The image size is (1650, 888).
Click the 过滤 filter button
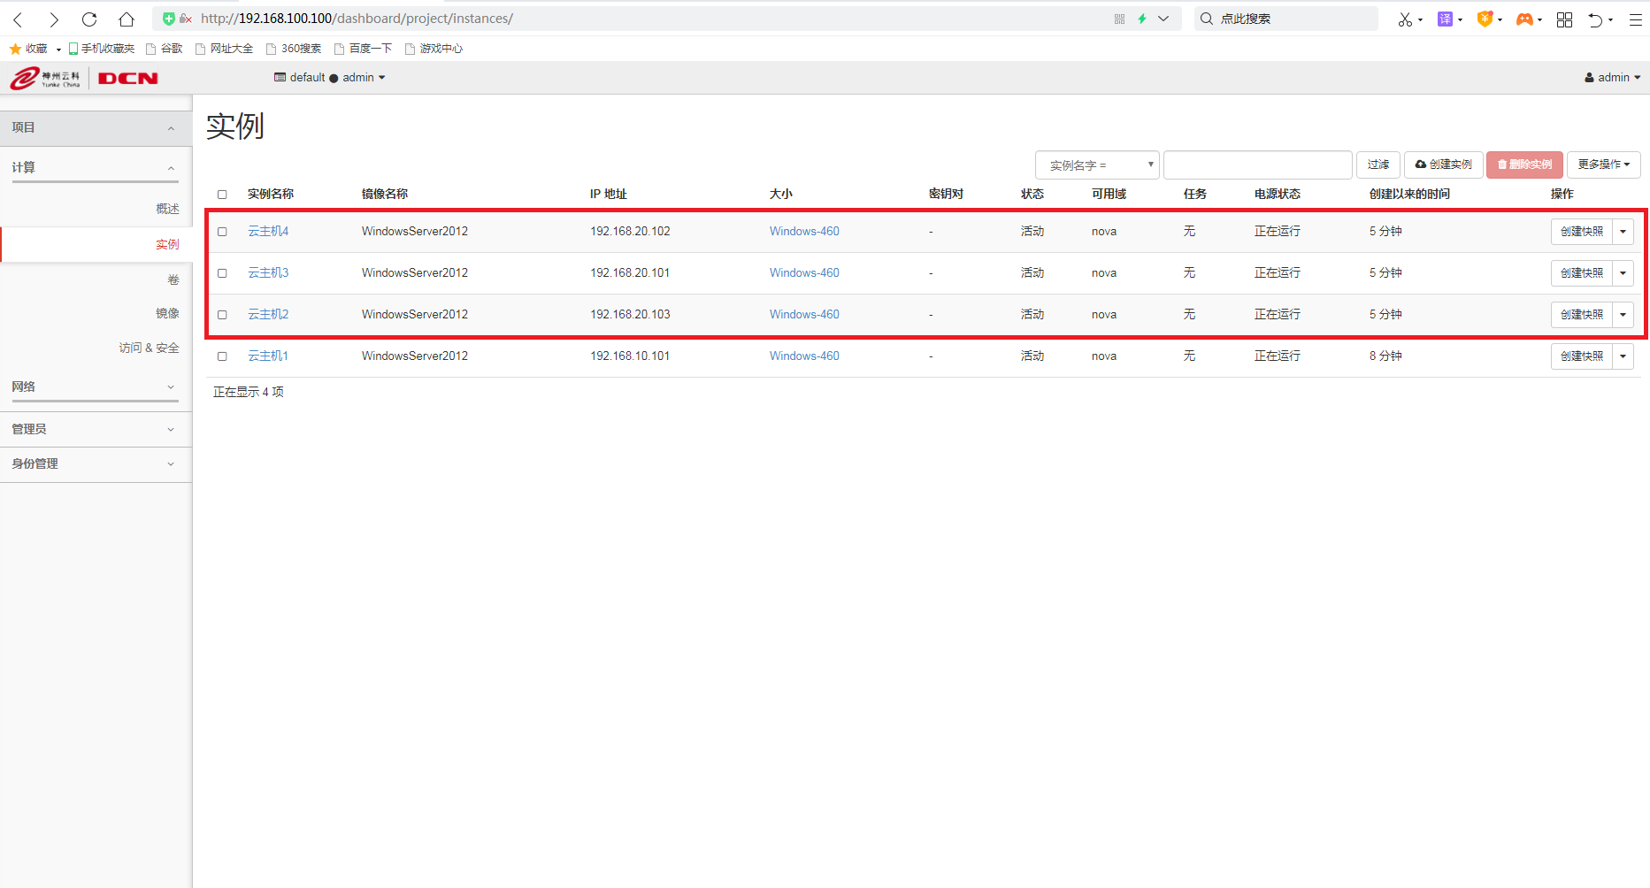[1378, 165]
